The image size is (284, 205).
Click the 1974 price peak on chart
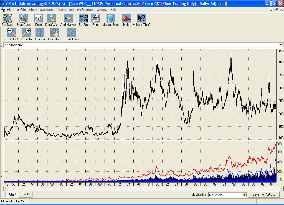point(128,61)
